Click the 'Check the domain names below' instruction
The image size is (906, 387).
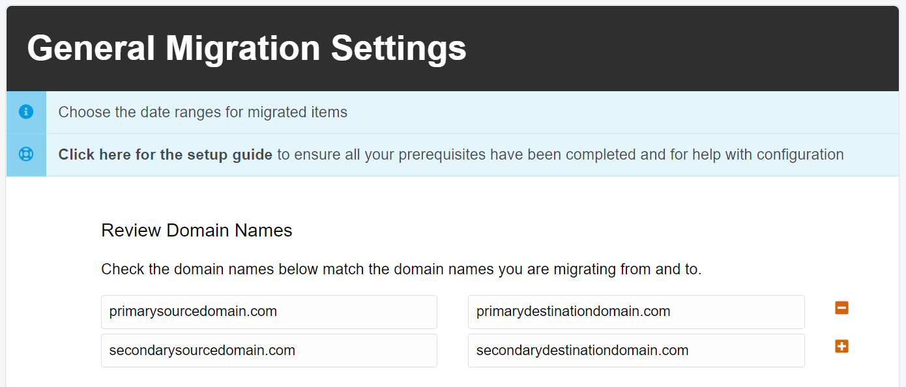(402, 269)
